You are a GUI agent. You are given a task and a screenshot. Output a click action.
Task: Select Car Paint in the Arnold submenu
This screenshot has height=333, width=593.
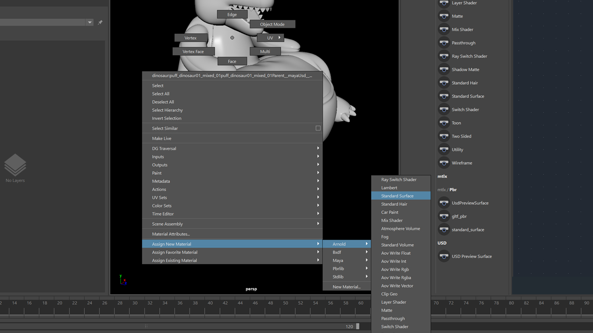tap(401, 212)
